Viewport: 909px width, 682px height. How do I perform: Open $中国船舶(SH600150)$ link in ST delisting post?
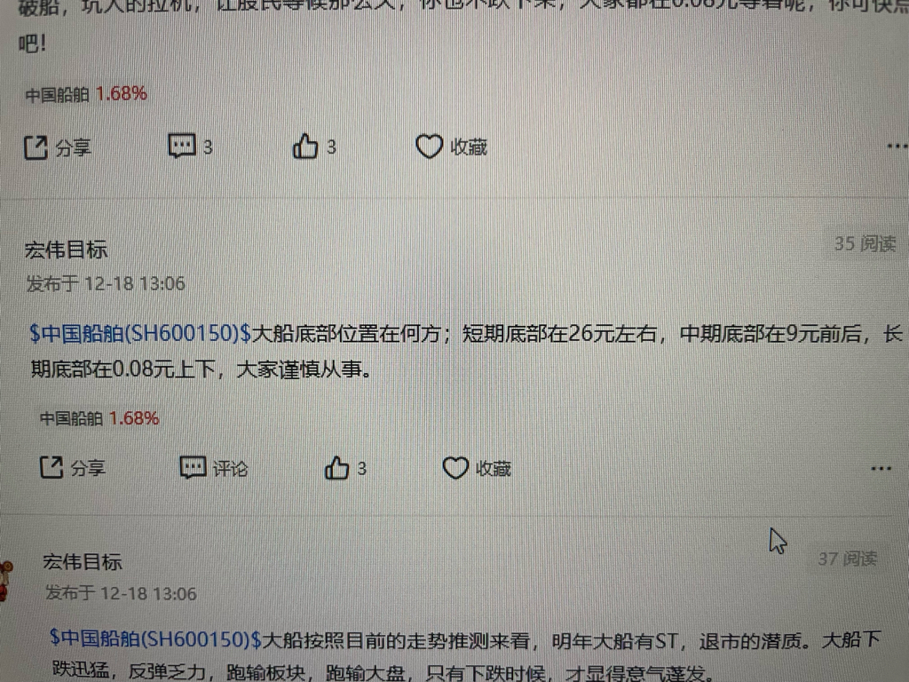[x=155, y=638]
